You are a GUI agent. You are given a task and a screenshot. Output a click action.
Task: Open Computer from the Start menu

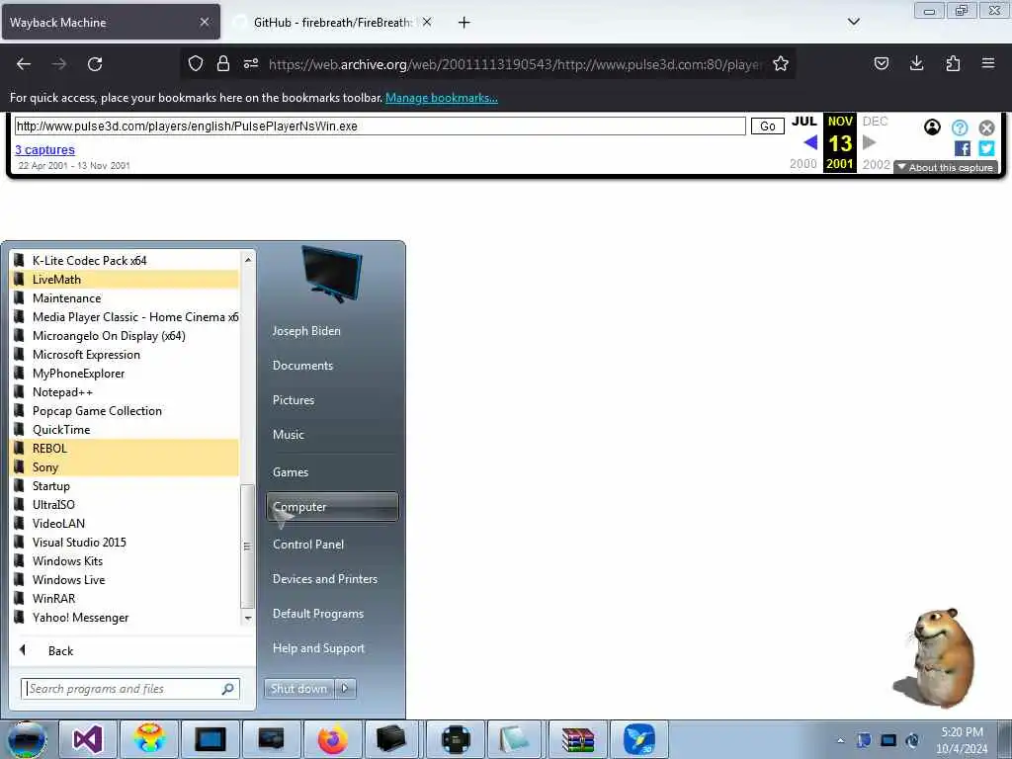(332, 507)
